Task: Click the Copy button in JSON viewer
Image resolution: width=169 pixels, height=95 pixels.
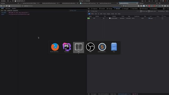Action: pyautogui.click(x=5, y=11)
